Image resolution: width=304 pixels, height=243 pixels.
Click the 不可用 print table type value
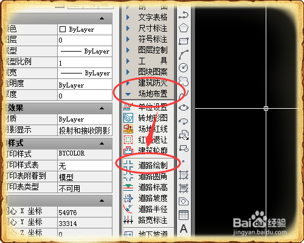point(85,188)
